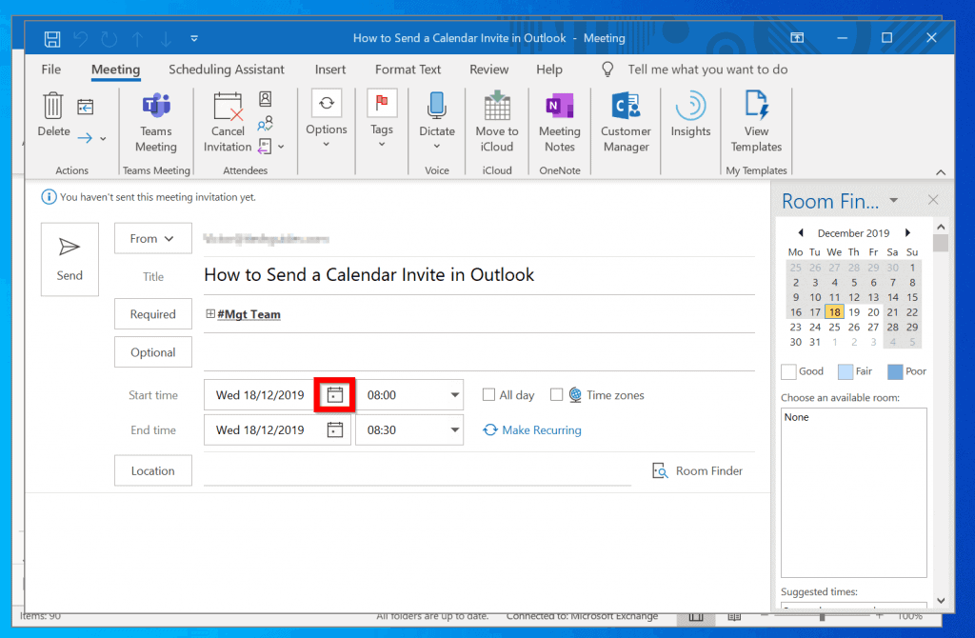The width and height of the screenshot is (975, 638).
Task: Open the Insert ribbon tab
Action: tap(330, 70)
